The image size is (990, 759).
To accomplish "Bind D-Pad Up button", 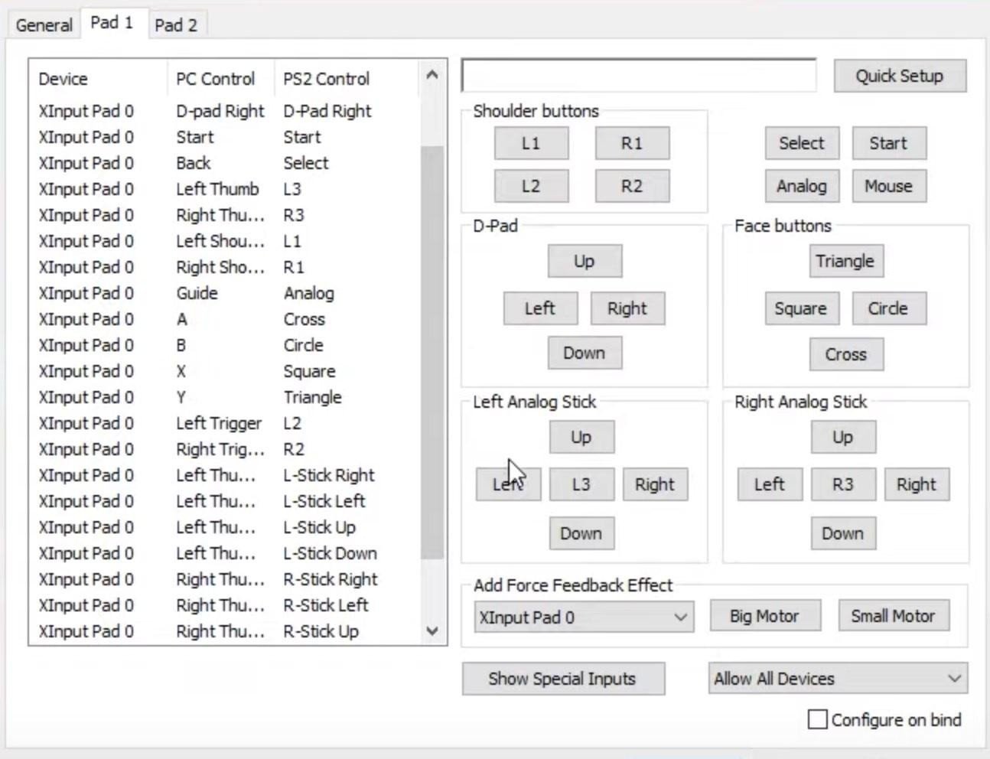I will pyautogui.click(x=585, y=261).
